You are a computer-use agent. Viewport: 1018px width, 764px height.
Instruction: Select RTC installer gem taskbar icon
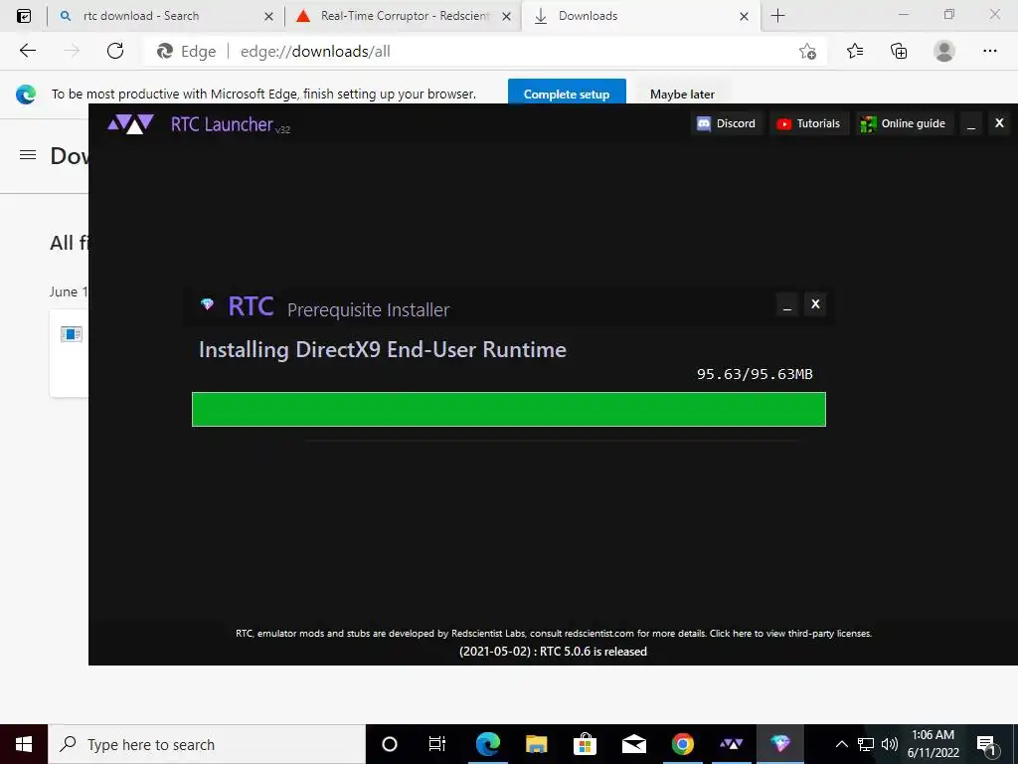779,744
